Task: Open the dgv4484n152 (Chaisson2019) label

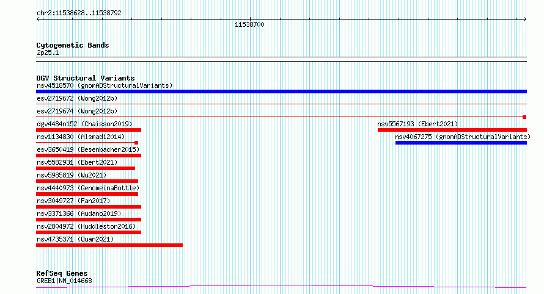Action: click(84, 124)
